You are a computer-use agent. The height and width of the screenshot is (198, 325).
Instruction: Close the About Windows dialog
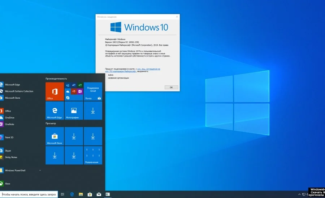coord(177,17)
